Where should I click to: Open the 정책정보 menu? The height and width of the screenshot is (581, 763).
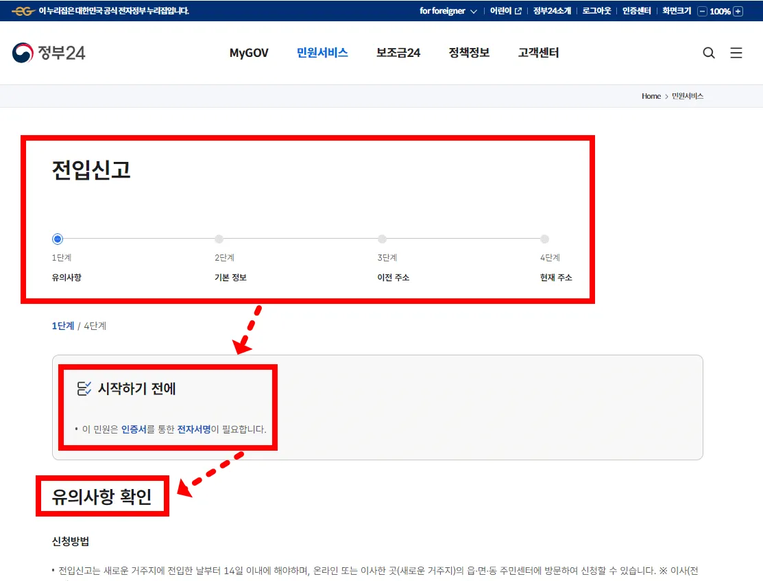pyautogui.click(x=469, y=53)
